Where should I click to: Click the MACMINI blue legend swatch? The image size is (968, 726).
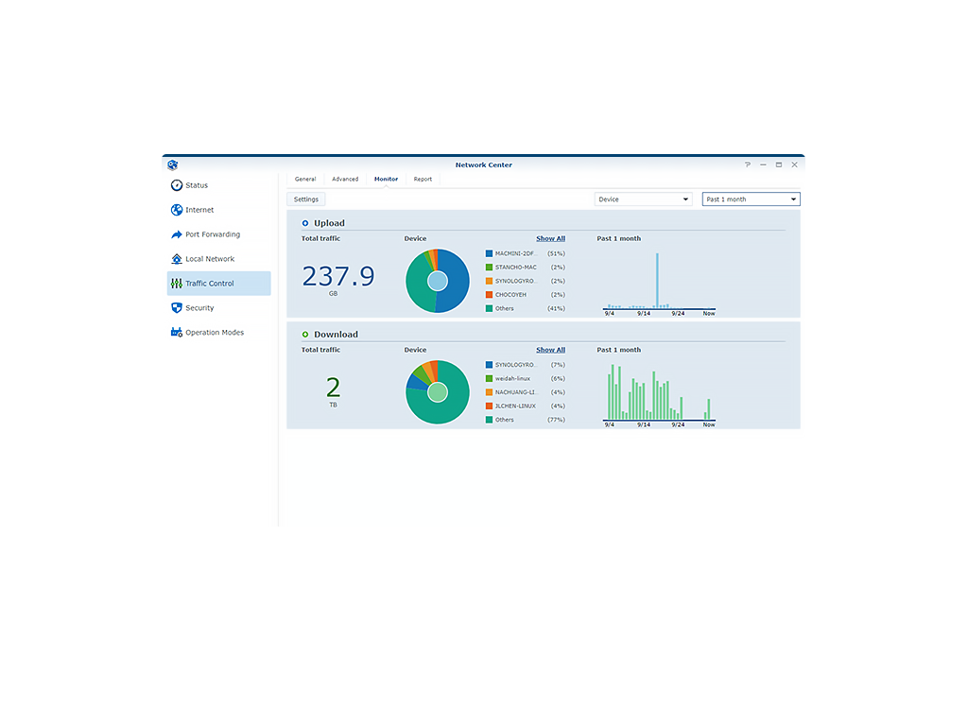coord(489,253)
